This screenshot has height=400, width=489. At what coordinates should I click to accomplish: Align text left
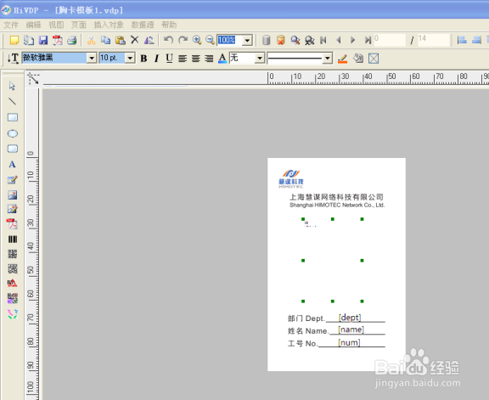(x=183, y=59)
